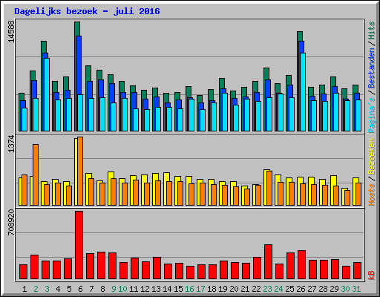Select the yellow Bezoeken bar on day 23

pyautogui.click(x=265, y=187)
